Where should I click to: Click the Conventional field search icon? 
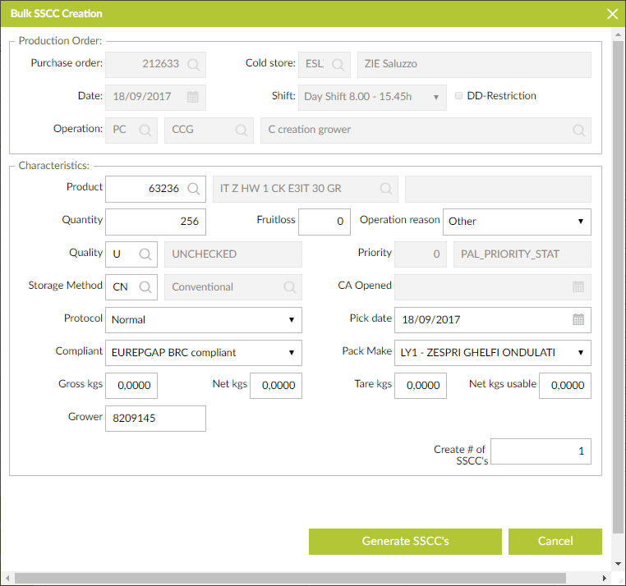point(289,287)
